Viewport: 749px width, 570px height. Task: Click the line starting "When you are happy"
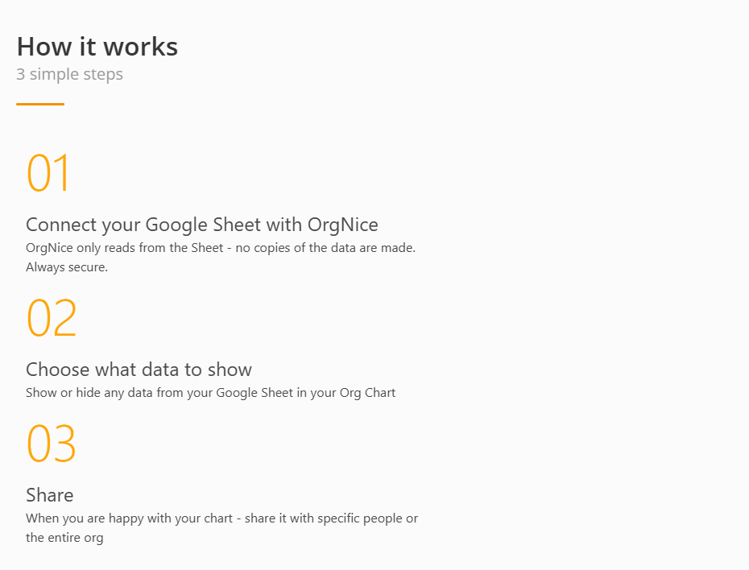point(221,518)
